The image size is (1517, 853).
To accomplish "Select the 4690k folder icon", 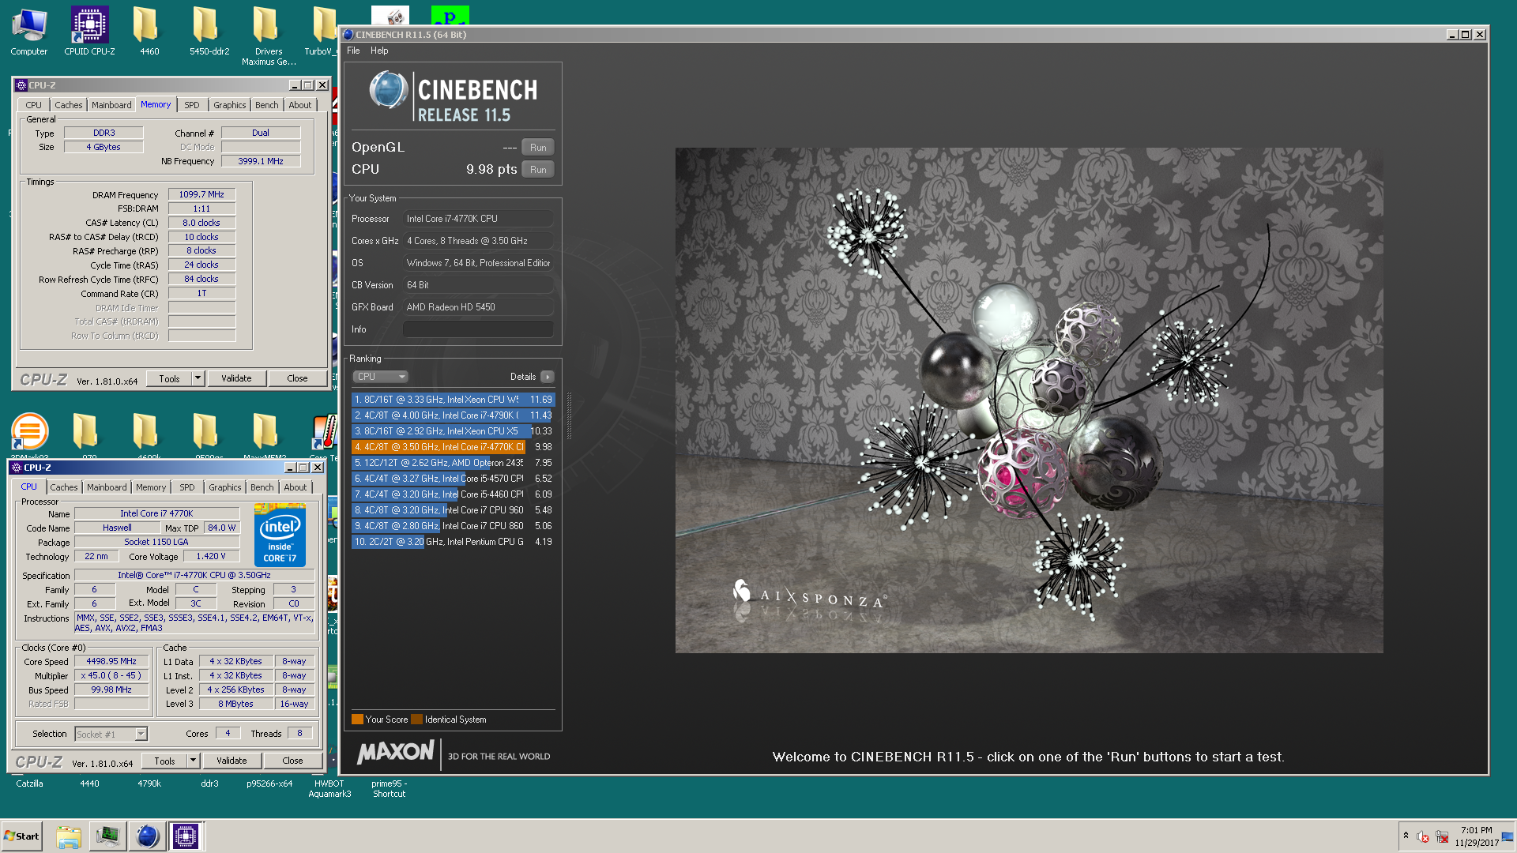I will click(145, 431).
